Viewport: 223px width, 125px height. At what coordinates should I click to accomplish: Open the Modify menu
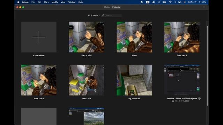tap(55, 2)
